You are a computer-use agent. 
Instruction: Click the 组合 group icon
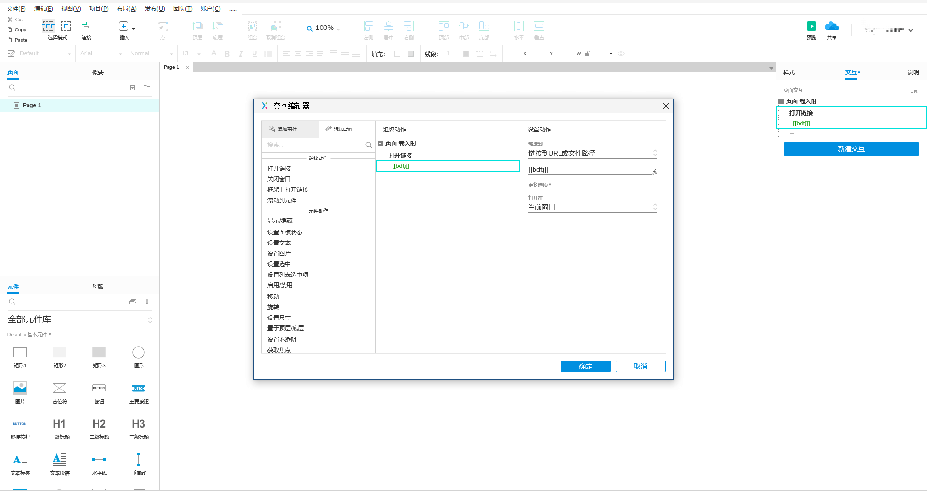click(x=253, y=26)
